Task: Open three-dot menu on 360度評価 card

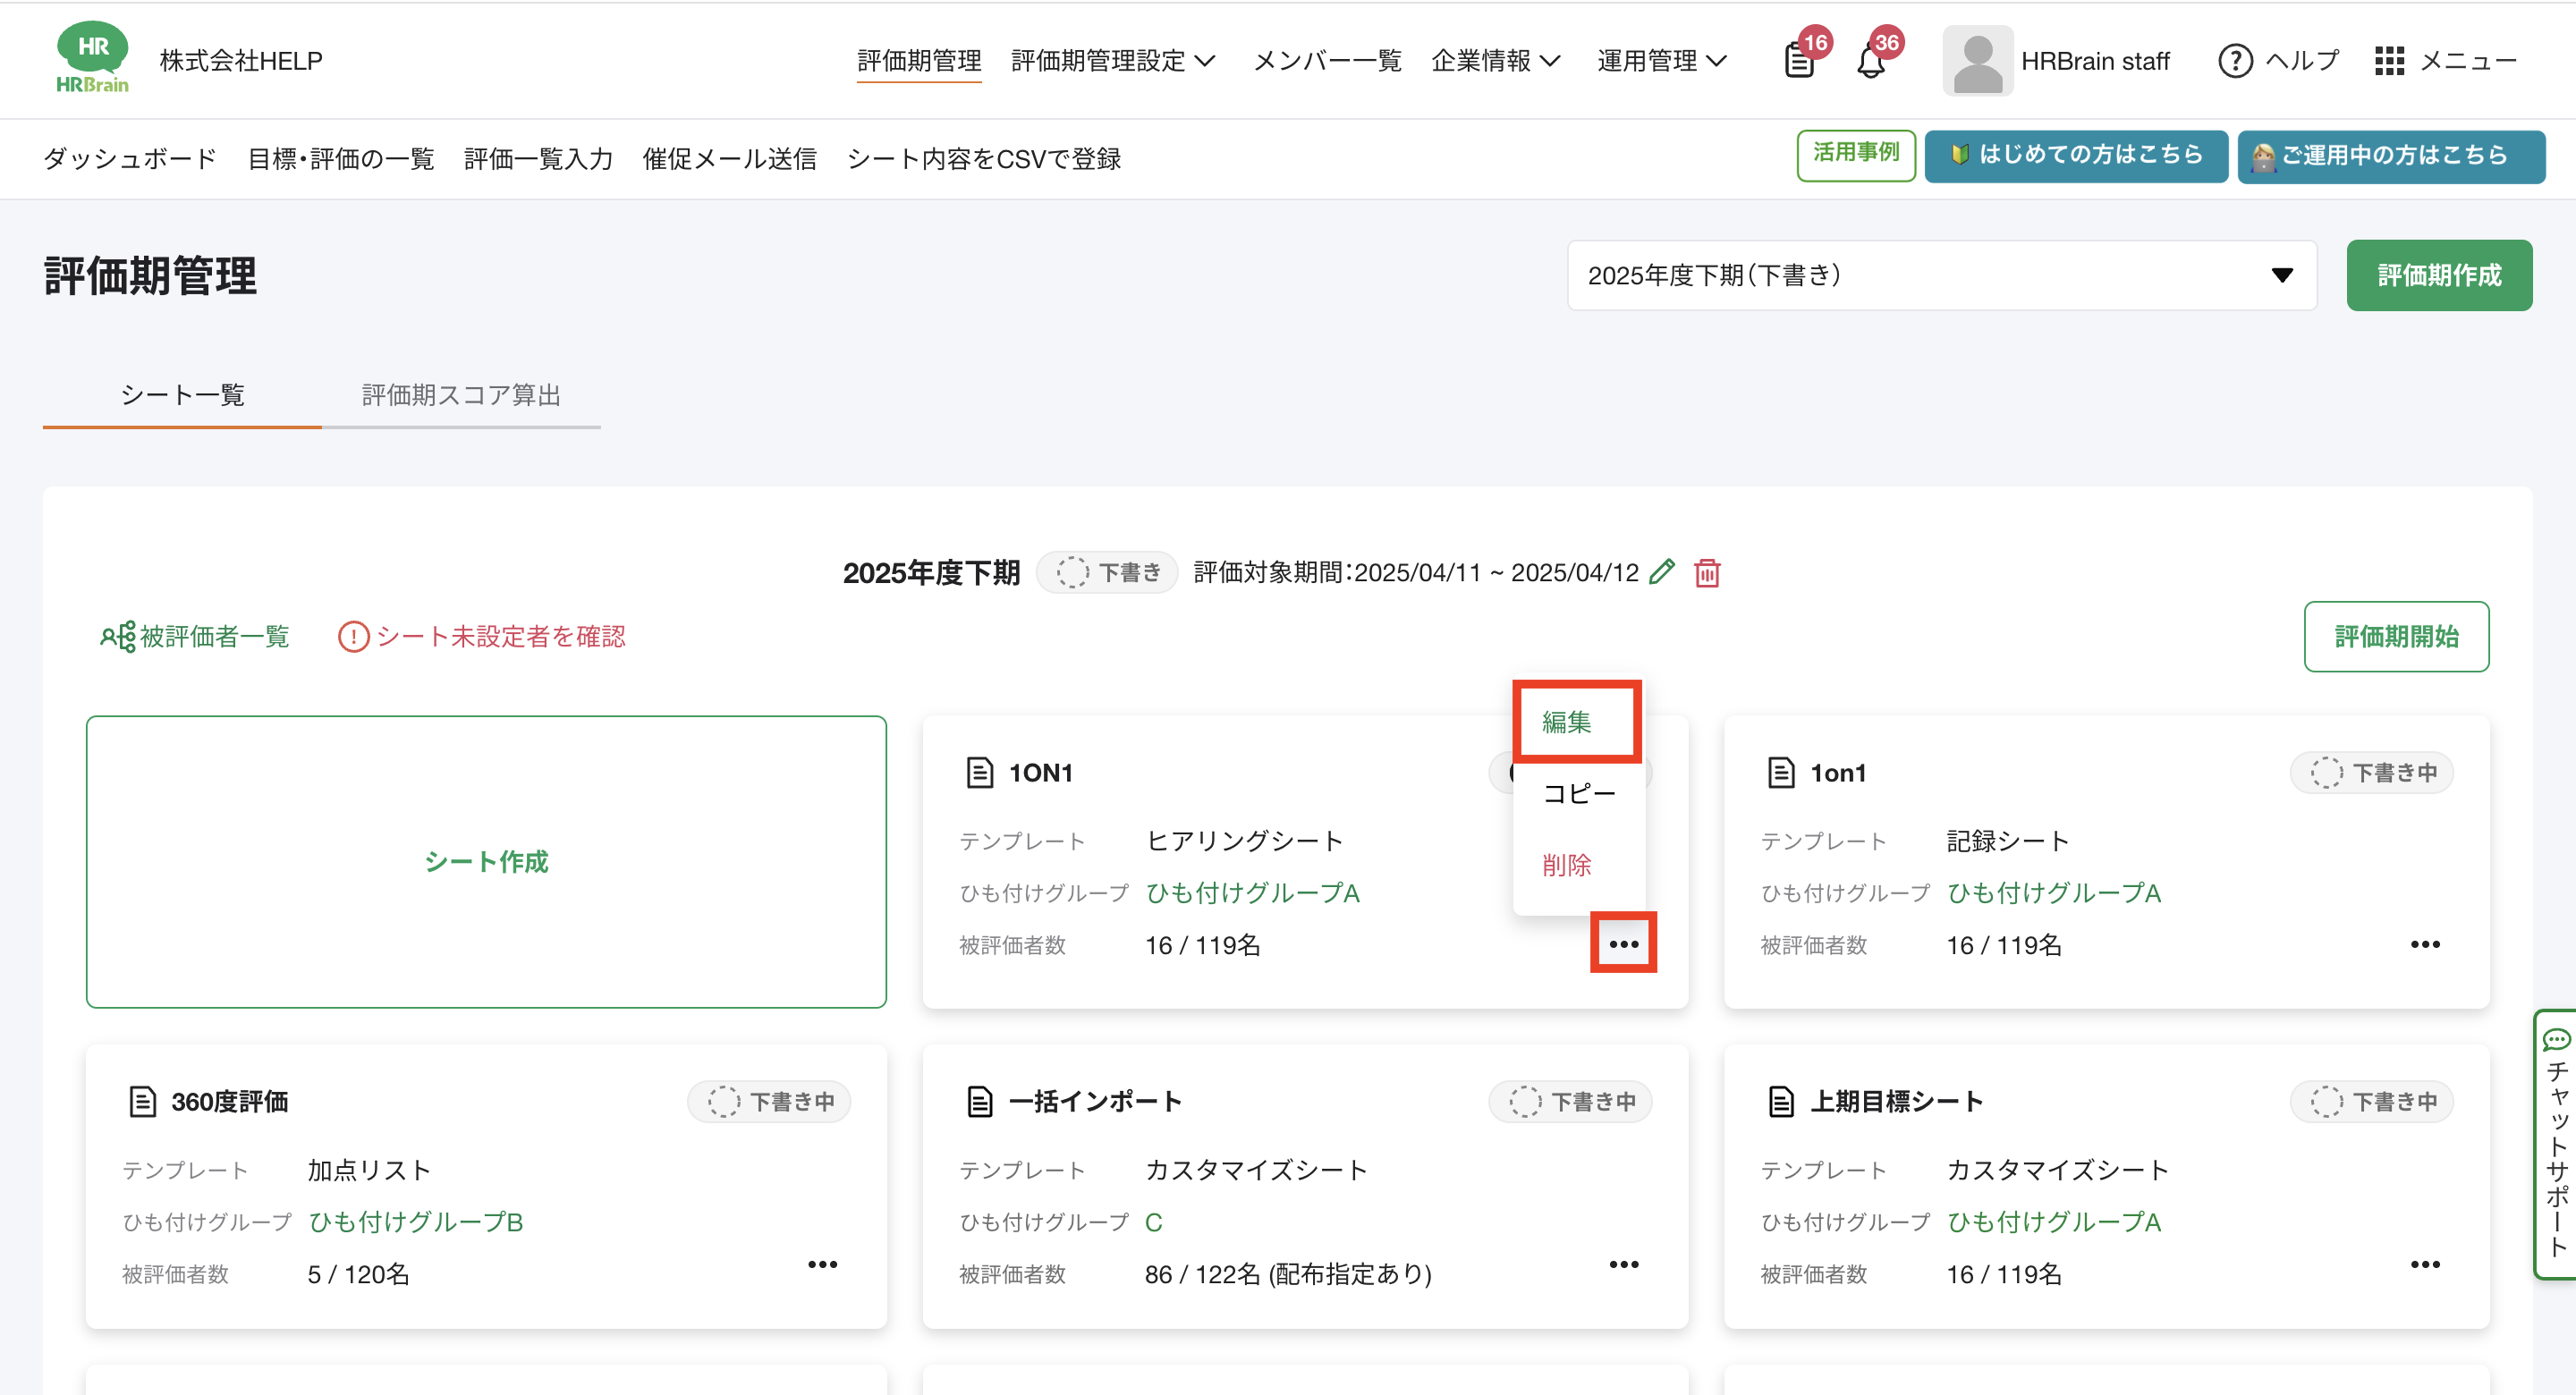Action: pos(822,1264)
